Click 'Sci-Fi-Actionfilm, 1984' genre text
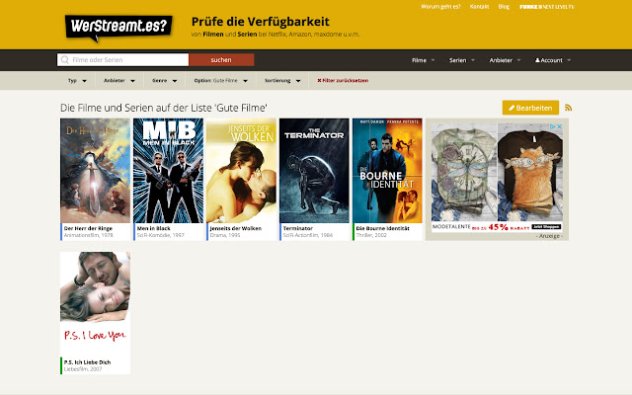The height and width of the screenshot is (395, 632). (308, 235)
